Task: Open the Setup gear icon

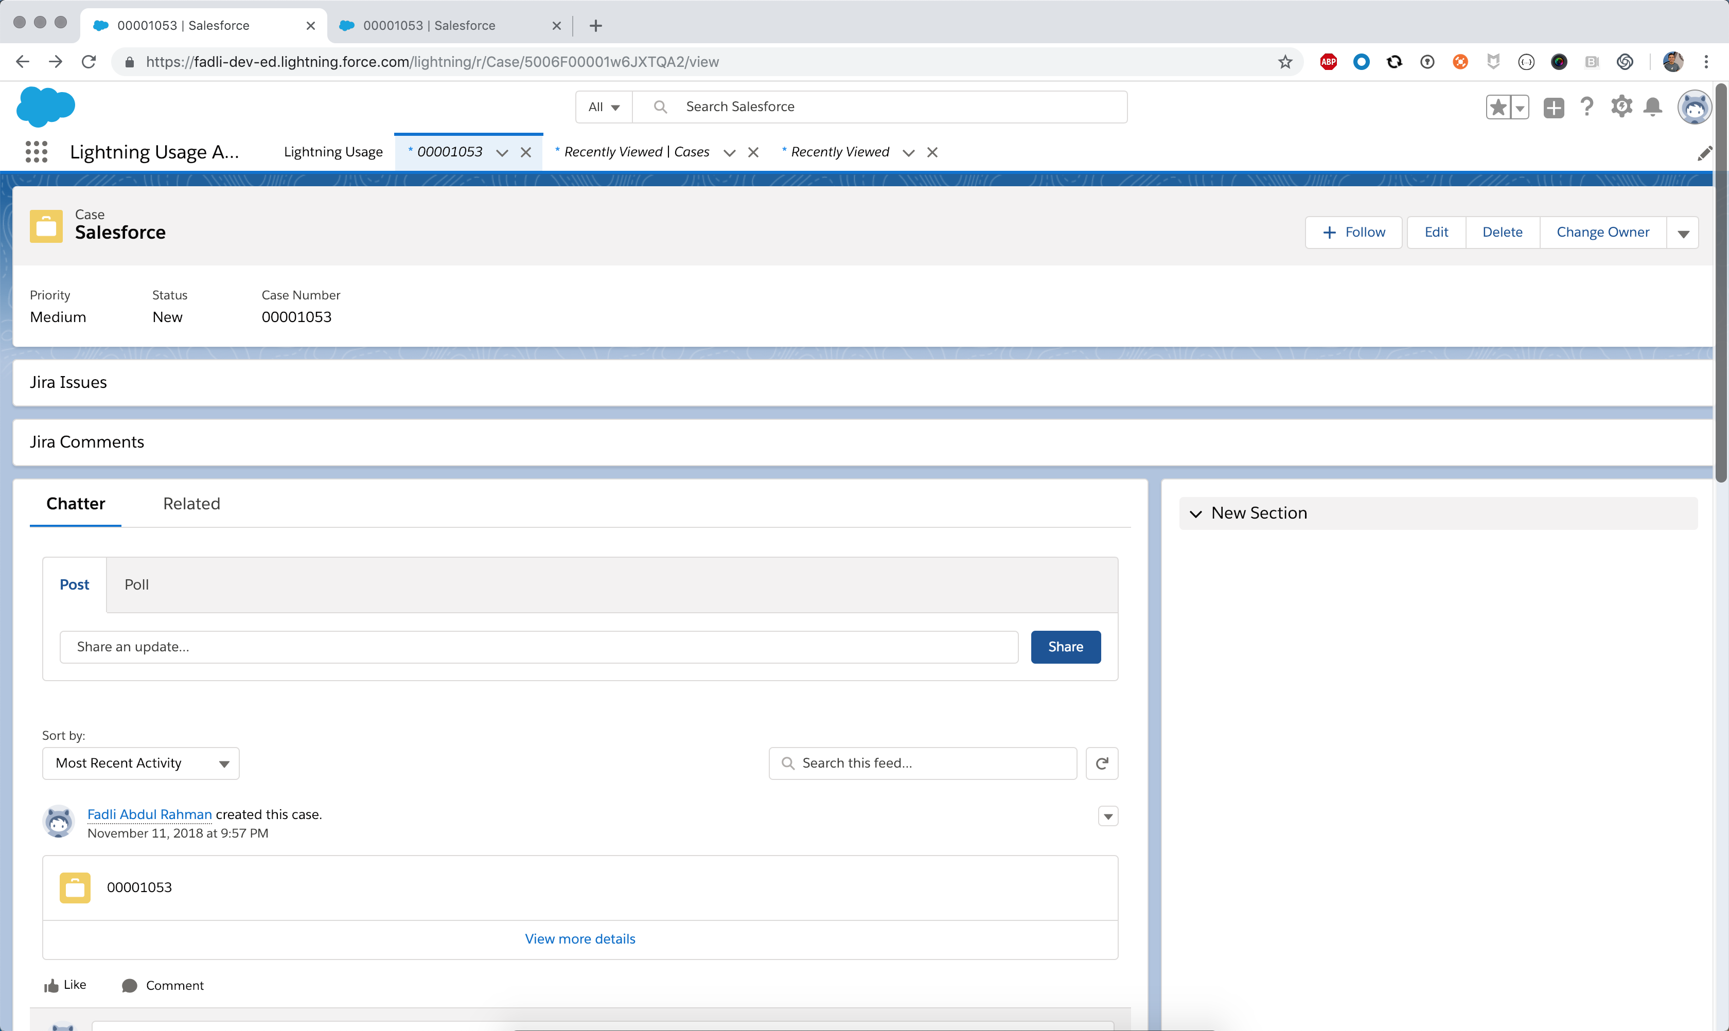Action: [x=1621, y=106]
